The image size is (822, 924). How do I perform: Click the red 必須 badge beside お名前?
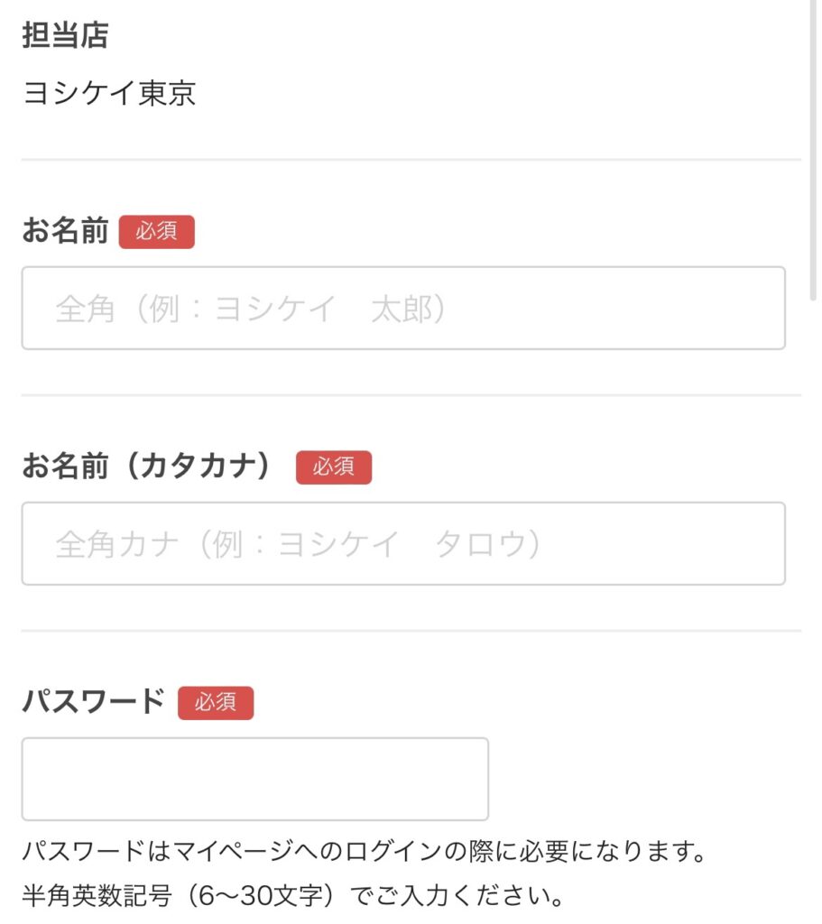156,232
